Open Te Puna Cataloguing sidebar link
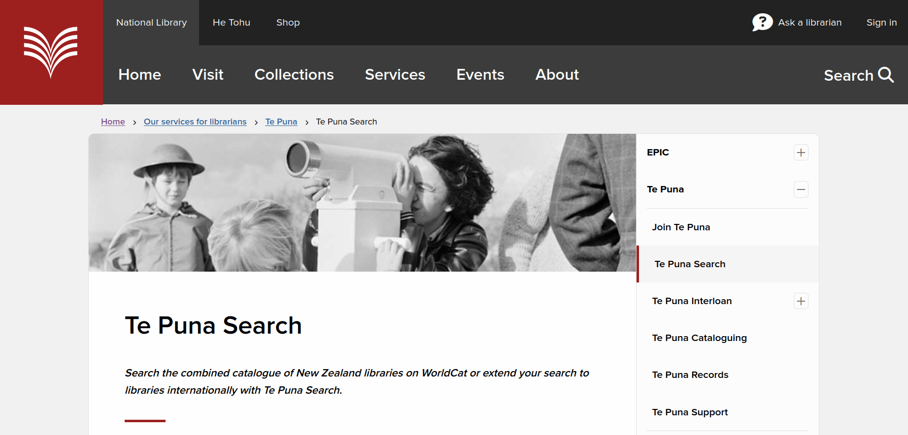 (699, 338)
